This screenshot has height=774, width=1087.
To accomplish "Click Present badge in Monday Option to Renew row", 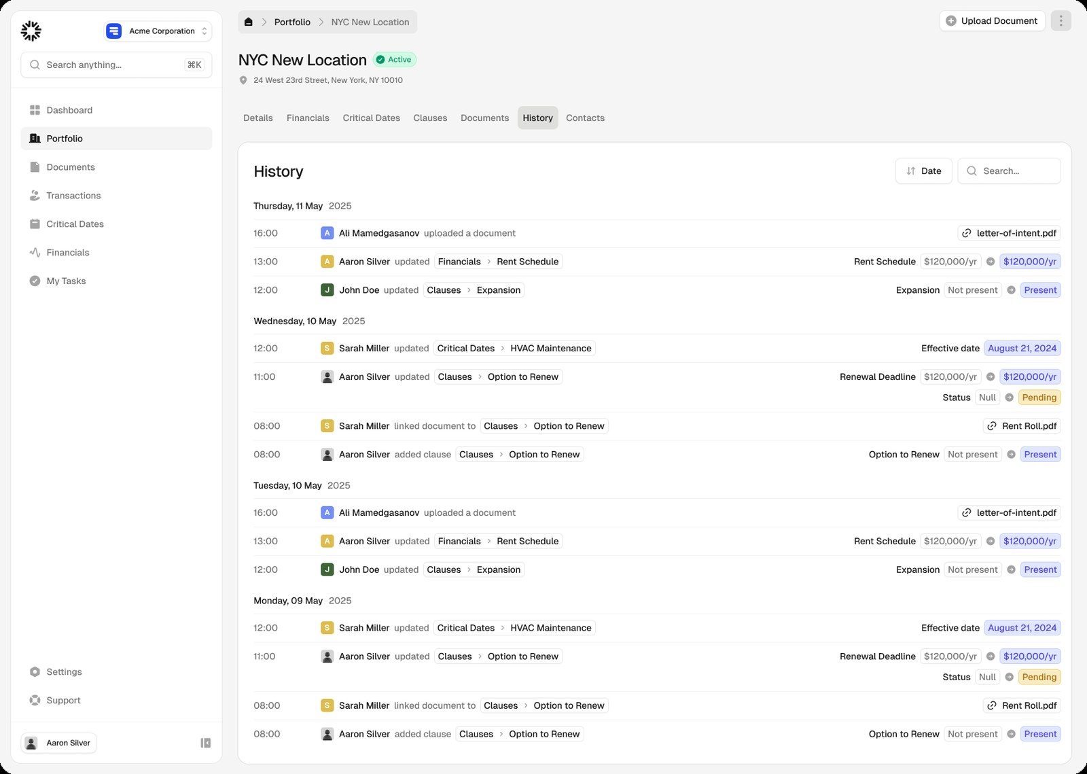I will 1040,735.
